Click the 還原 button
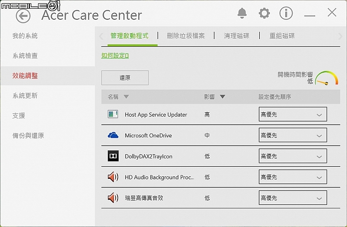Viewport: 347px width, 227px height. [125, 78]
